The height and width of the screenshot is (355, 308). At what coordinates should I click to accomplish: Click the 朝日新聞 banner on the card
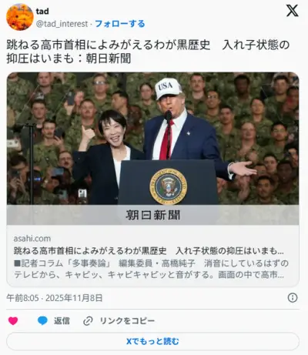pyautogui.click(x=152, y=215)
